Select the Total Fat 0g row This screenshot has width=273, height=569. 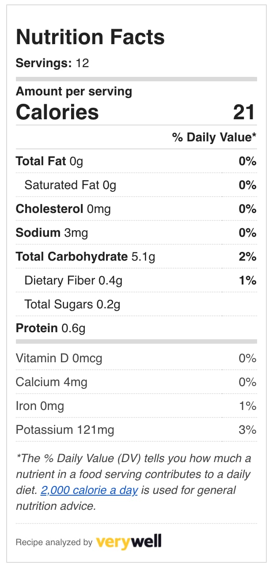136,161
